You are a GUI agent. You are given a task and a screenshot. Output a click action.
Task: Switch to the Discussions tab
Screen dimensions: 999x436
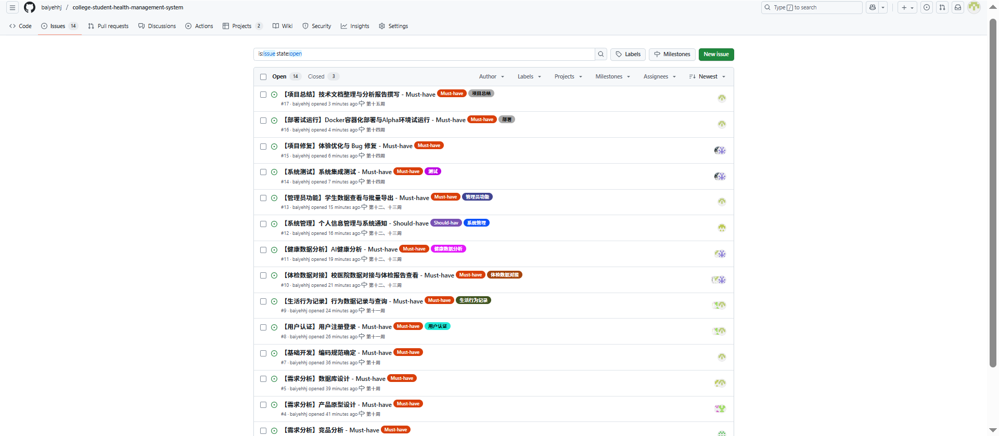(157, 26)
